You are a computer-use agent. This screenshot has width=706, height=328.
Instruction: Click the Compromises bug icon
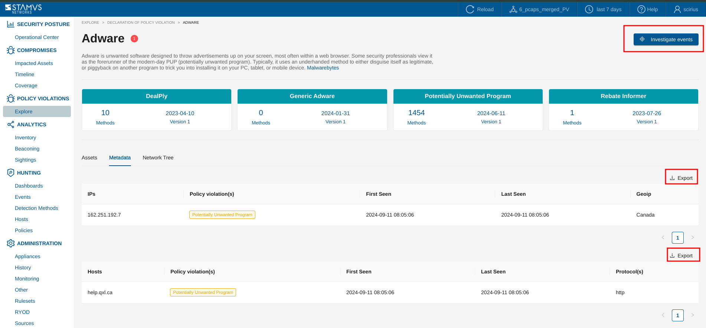11,50
